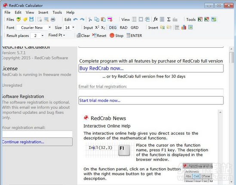Click the gray keyboard panel icon

point(175,19)
